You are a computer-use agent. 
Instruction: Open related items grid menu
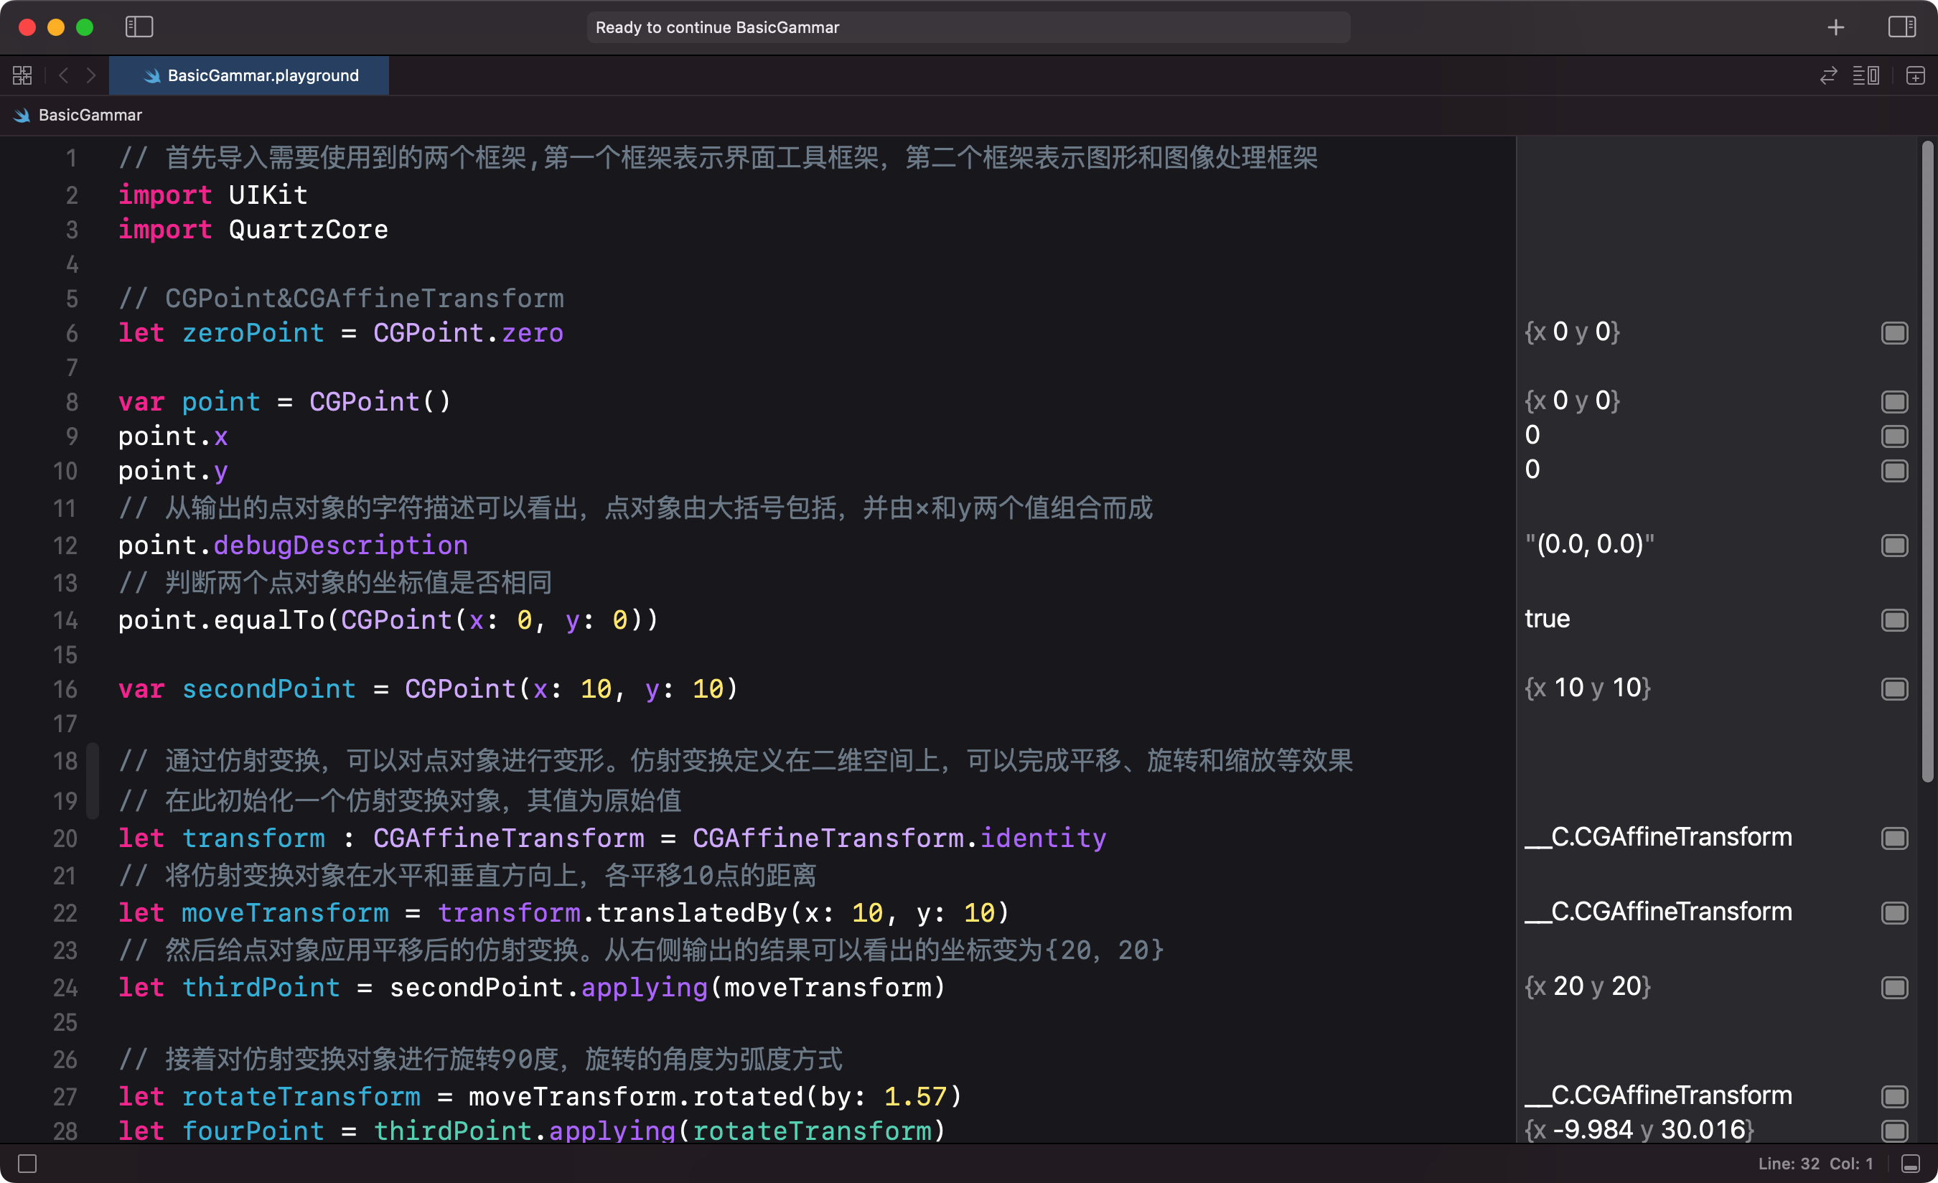[22, 75]
